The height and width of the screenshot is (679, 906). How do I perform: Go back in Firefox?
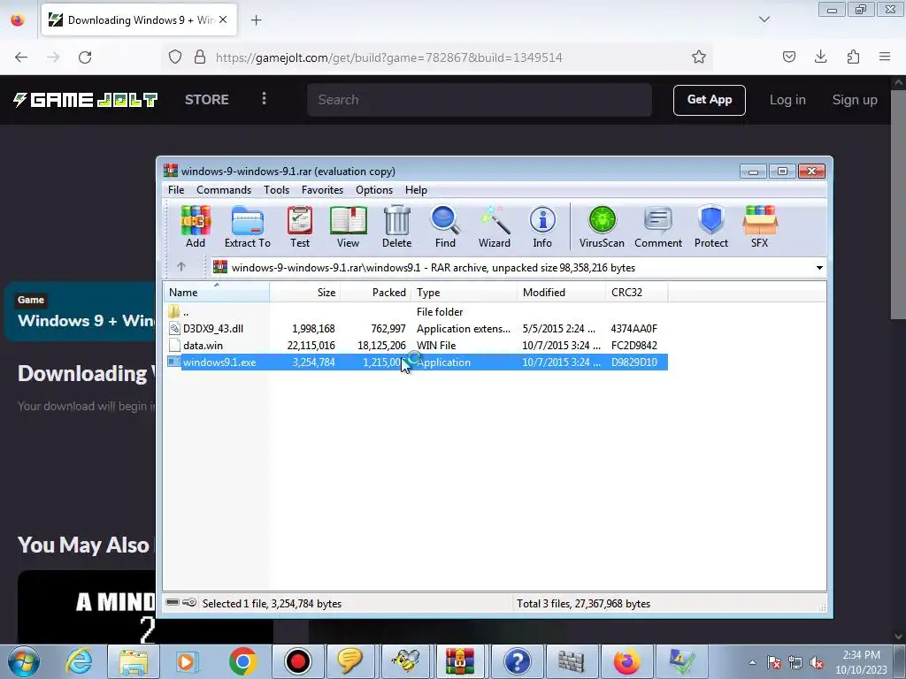click(21, 57)
